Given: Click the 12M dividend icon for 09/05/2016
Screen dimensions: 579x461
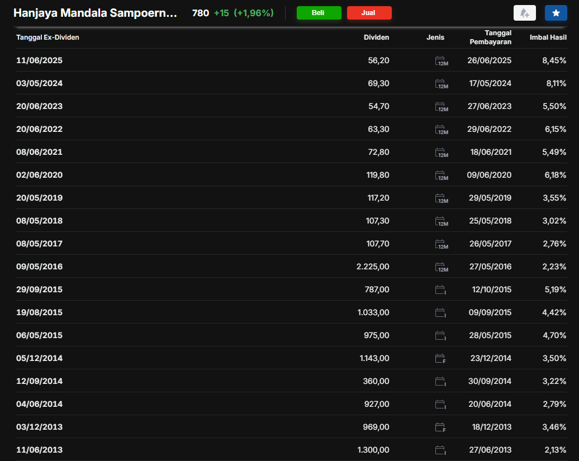Looking at the screenshot, I should pos(442,267).
